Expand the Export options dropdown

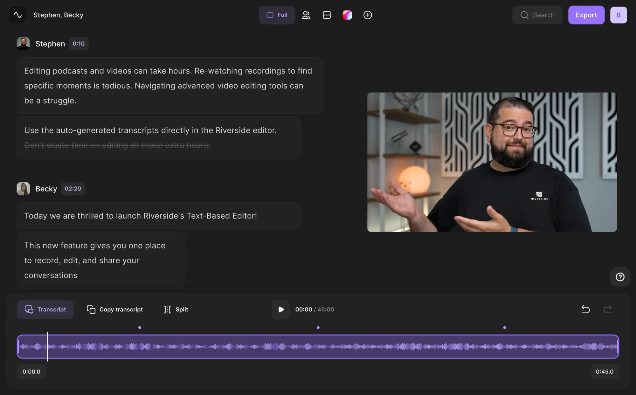(x=586, y=15)
